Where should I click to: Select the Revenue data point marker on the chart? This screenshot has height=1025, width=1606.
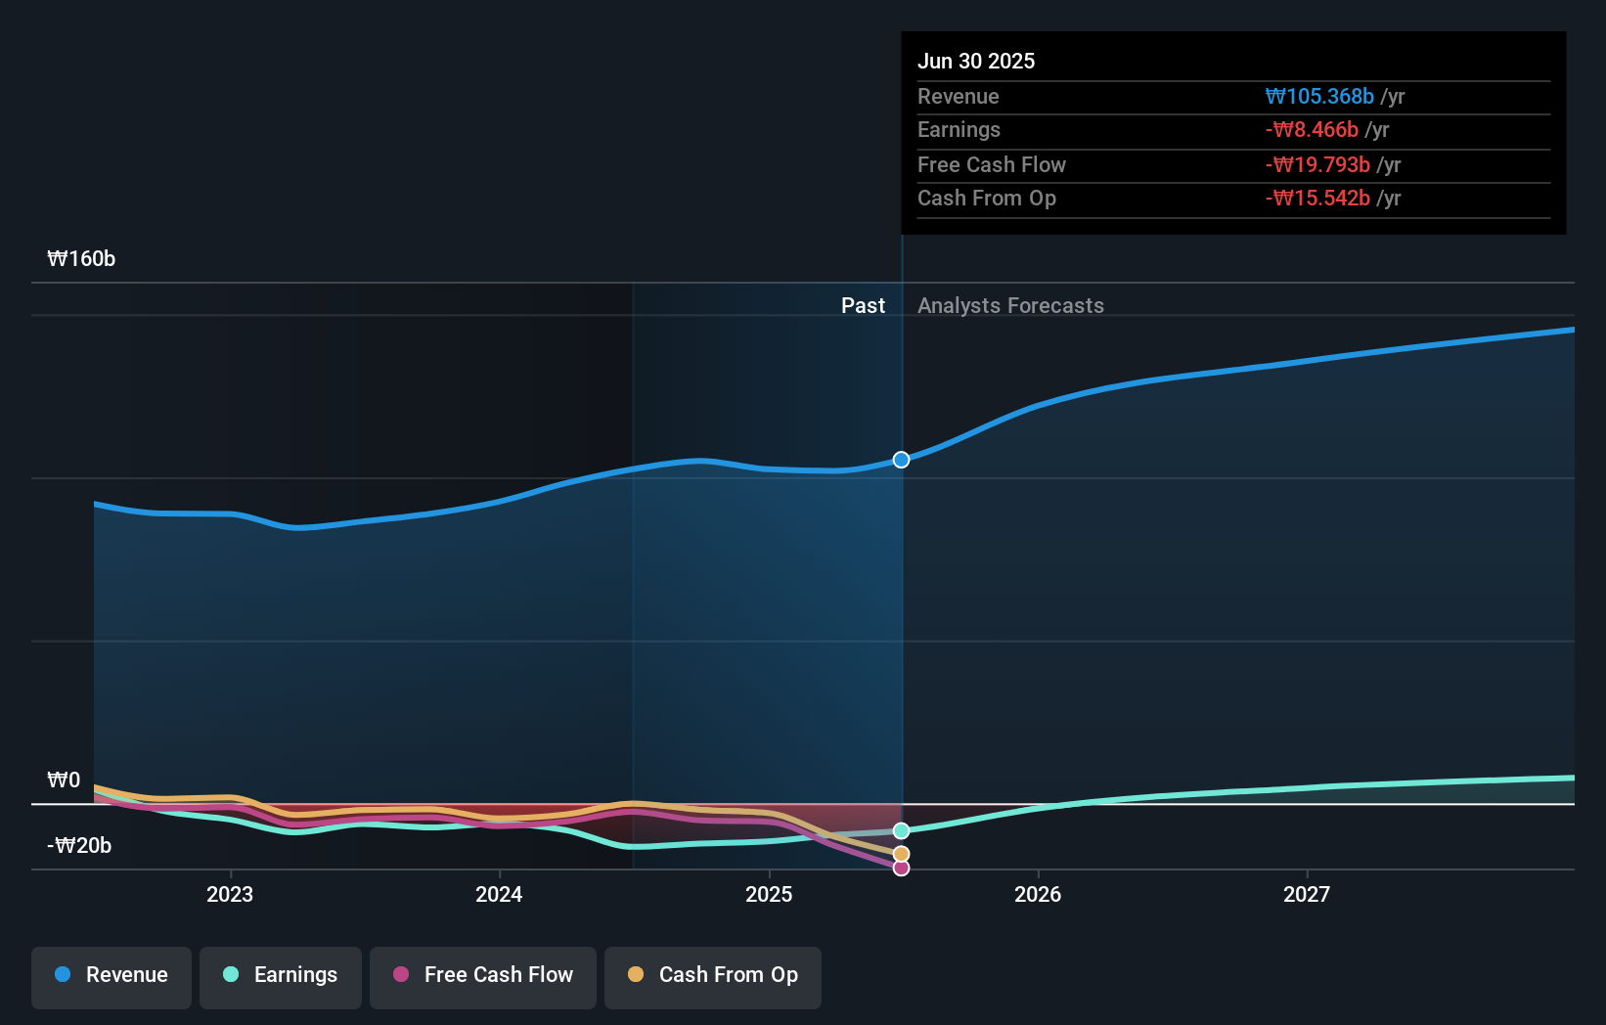[x=900, y=459]
